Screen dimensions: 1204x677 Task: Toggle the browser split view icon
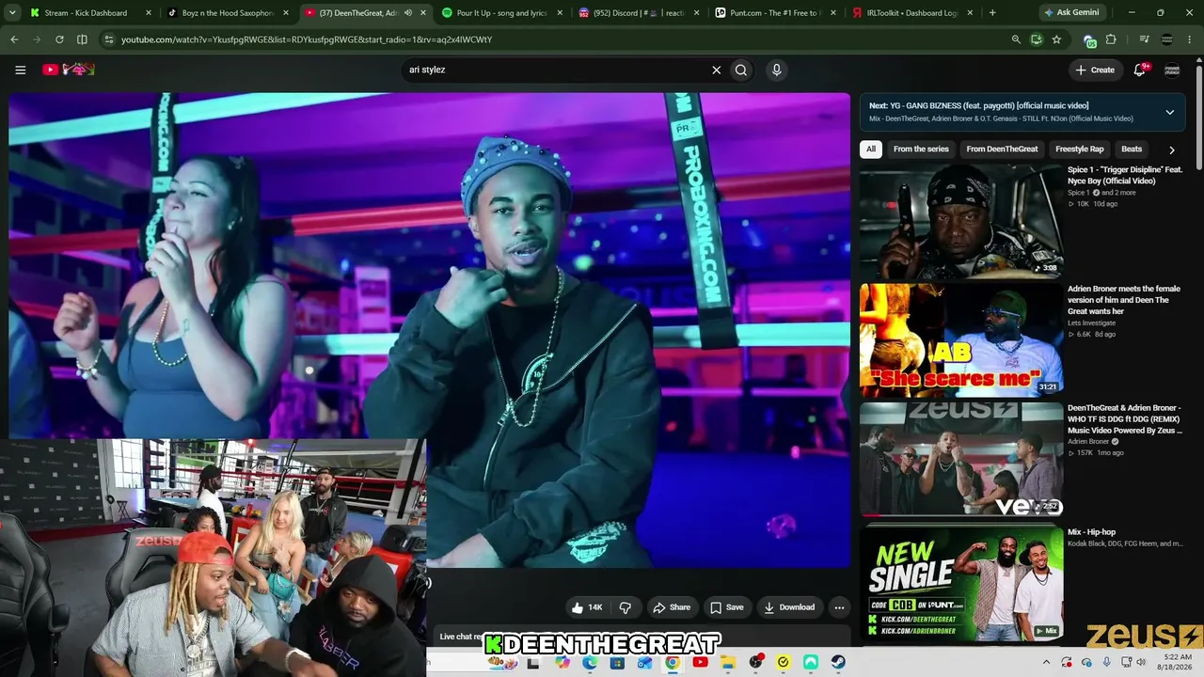pyautogui.click(x=82, y=39)
